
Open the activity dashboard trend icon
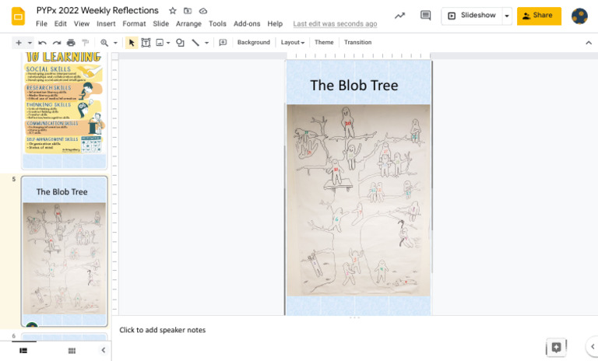tap(399, 16)
